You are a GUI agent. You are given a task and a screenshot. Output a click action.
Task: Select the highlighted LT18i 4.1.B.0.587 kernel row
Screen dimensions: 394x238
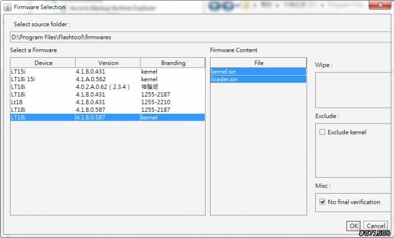108,117
